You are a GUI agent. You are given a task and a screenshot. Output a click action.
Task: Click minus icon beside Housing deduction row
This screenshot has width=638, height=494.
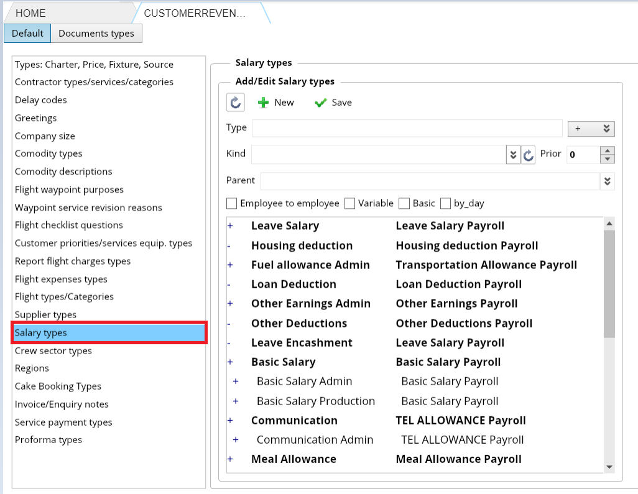(x=229, y=246)
